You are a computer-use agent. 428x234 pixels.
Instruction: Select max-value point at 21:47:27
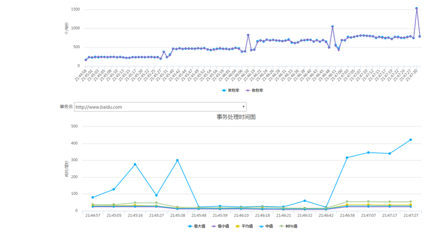click(411, 140)
